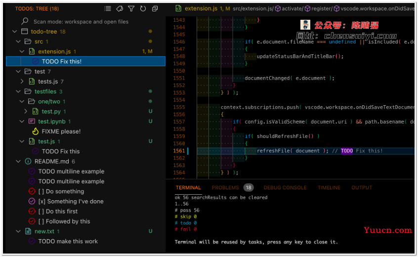The width and height of the screenshot is (418, 257).
Task: Click the folder icon beside testfiles
Action: click(x=28, y=91)
